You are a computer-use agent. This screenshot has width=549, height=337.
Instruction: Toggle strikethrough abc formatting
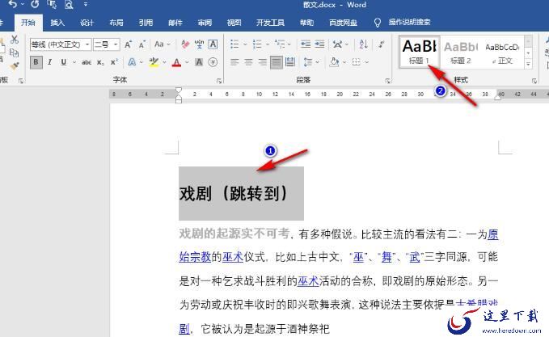[x=87, y=62]
